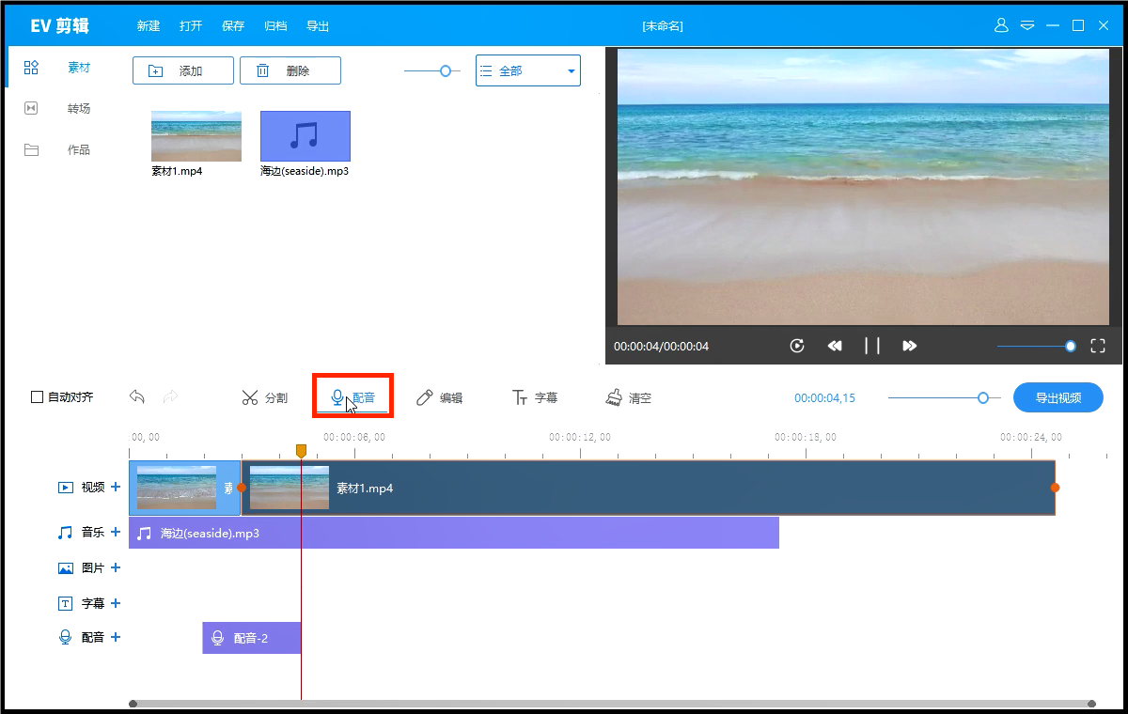Click the 编辑 (edit) tool icon

[x=442, y=396]
